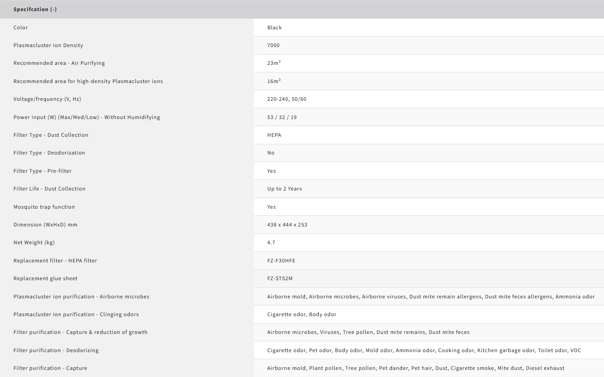Select the Cigarette odor, Body odor value
Viewport: 604px width, 377px height.
point(301,314)
